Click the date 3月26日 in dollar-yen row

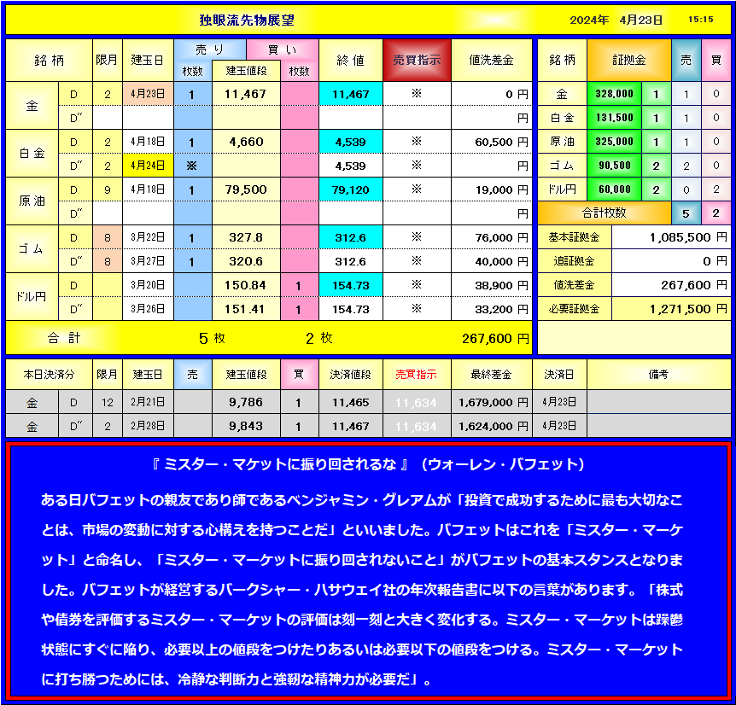coord(148,309)
